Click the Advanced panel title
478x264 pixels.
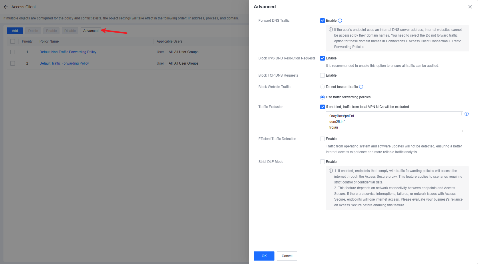[265, 7]
